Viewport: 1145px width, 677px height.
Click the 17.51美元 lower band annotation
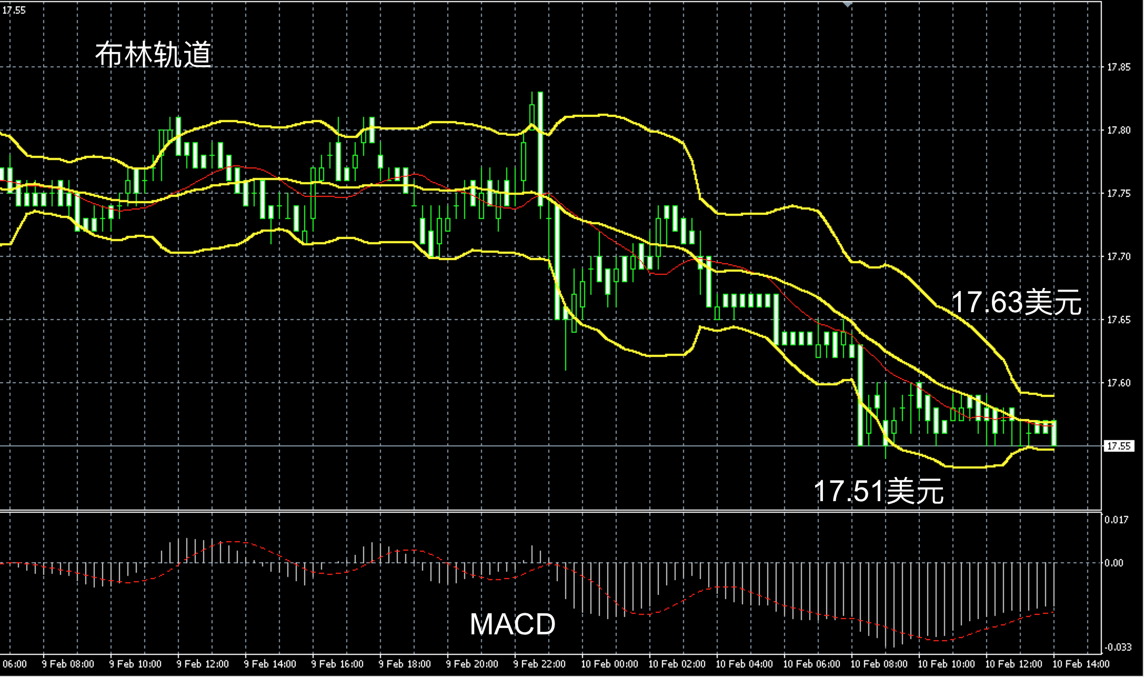coord(879,491)
